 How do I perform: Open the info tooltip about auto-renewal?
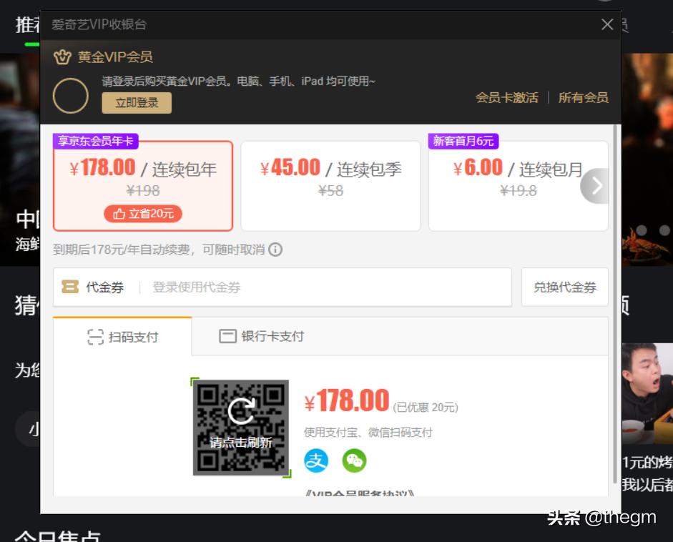pos(275,250)
